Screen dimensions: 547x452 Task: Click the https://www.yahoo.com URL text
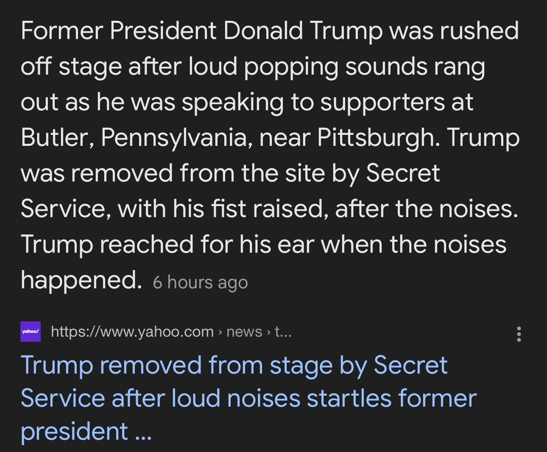pyautogui.click(x=132, y=332)
